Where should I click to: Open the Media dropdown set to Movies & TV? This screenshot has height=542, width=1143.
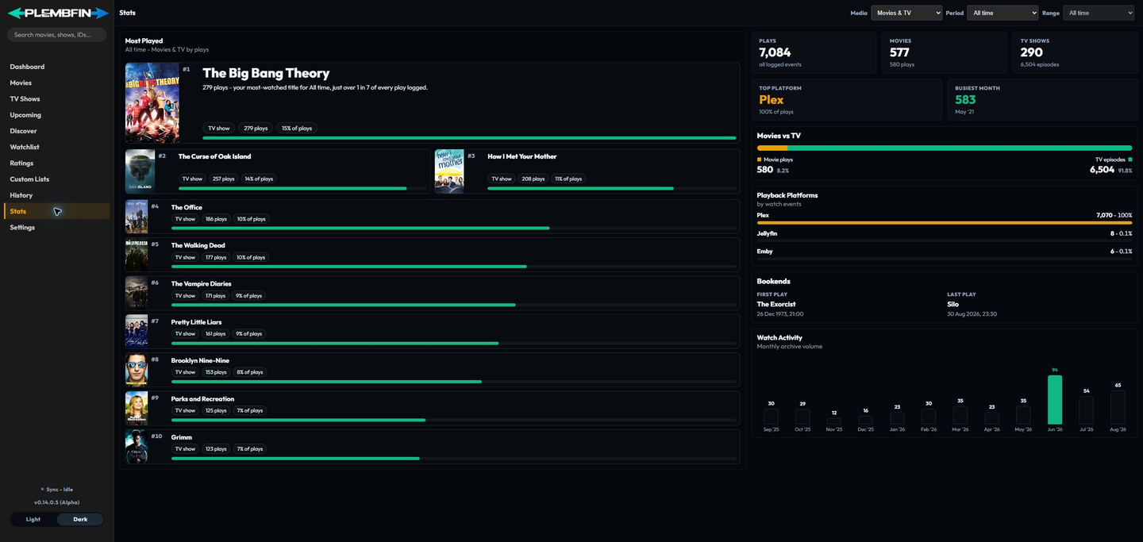[906, 13]
